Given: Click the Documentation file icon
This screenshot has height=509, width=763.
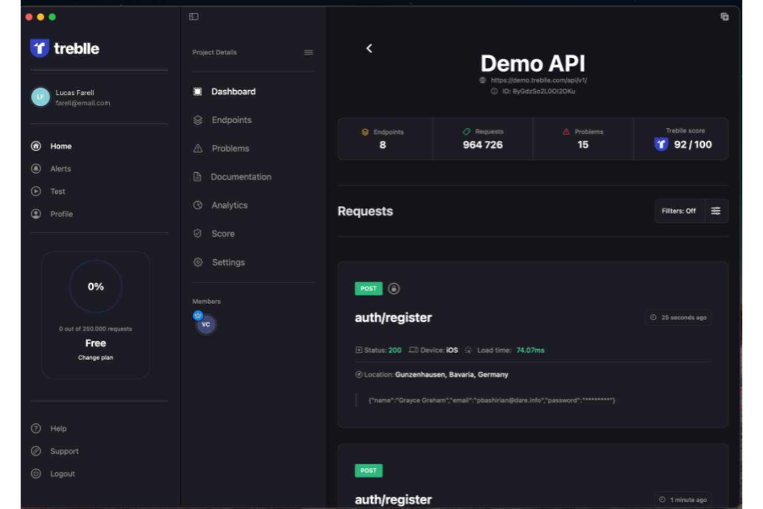Looking at the screenshot, I should point(197,176).
